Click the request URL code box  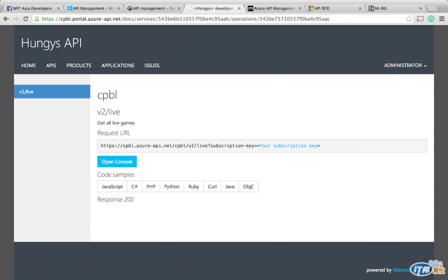(262, 146)
